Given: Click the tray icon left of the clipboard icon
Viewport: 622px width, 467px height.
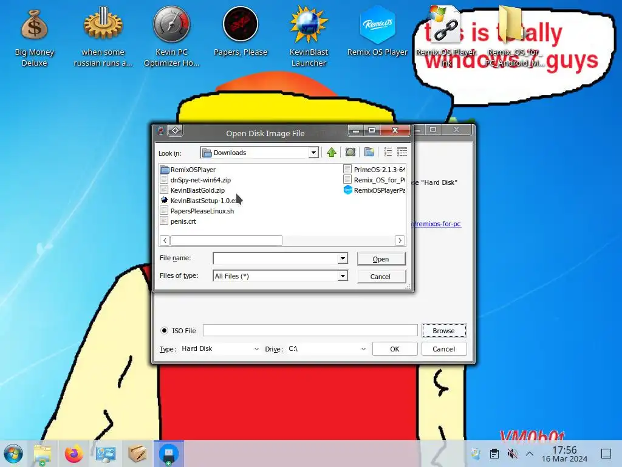Looking at the screenshot, I should pos(476,454).
